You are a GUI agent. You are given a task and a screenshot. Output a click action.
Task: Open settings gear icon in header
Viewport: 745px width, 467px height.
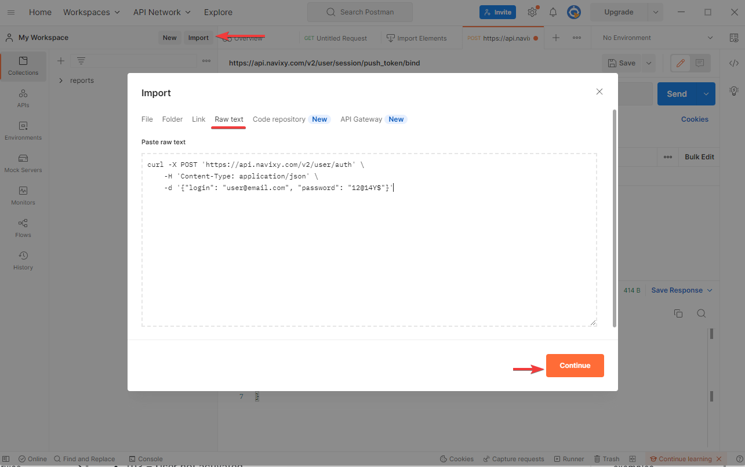(532, 12)
